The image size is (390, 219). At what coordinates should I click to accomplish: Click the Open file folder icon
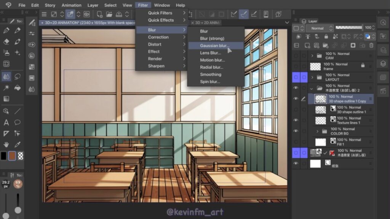click(x=109, y=14)
